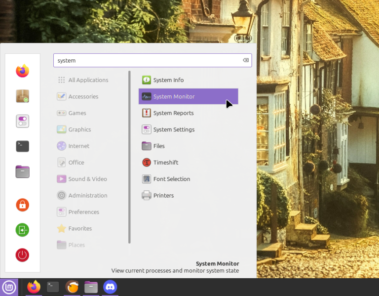Open Firefox from menu favorites sidebar

click(23, 71)
